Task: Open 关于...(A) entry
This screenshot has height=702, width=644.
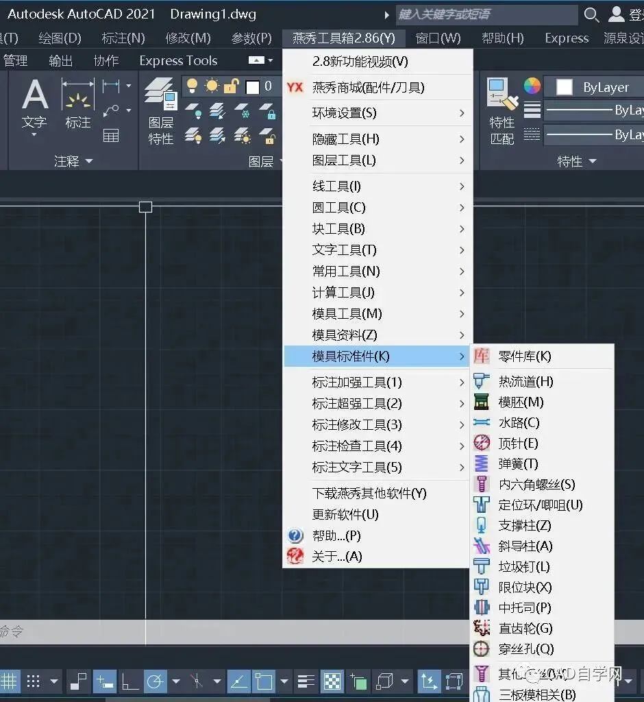Action: tap(377, 556)
